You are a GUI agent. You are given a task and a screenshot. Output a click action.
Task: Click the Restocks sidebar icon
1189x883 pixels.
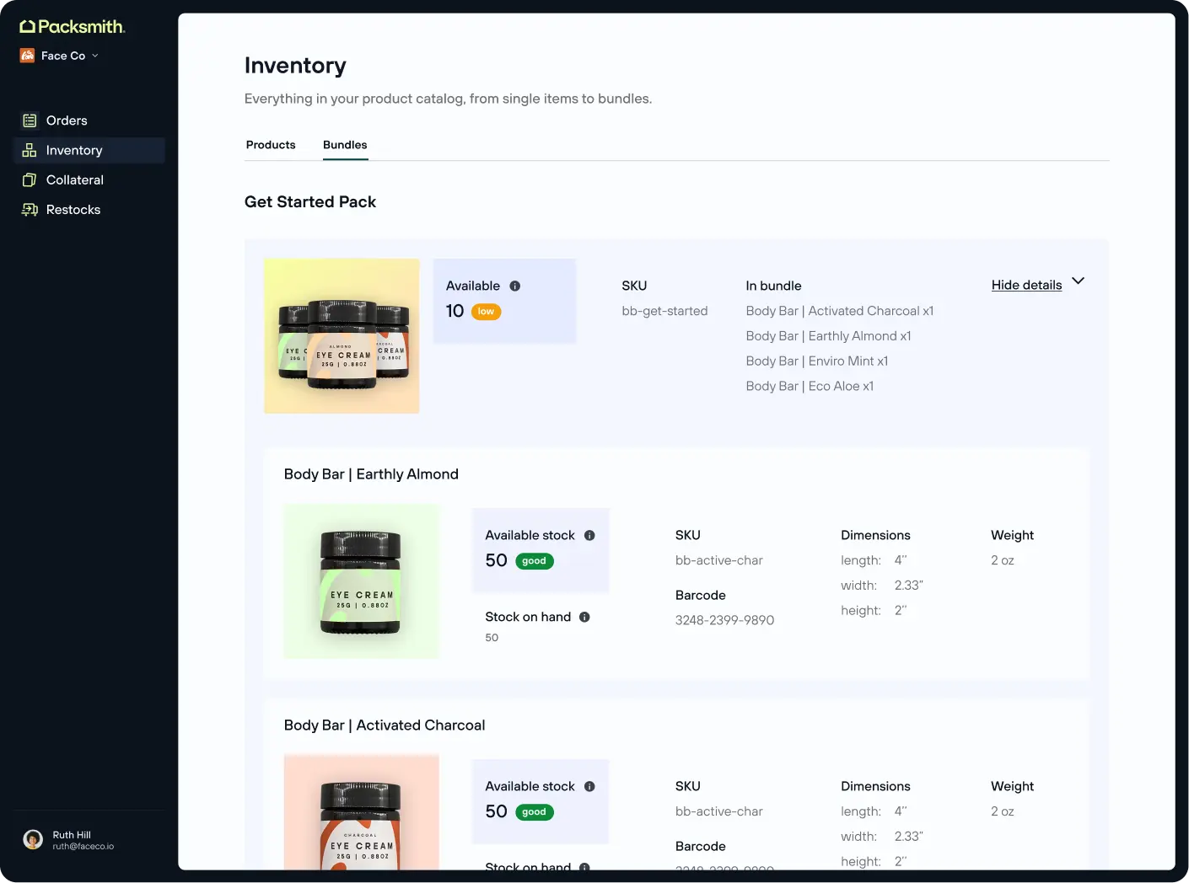tap(30, 210)
